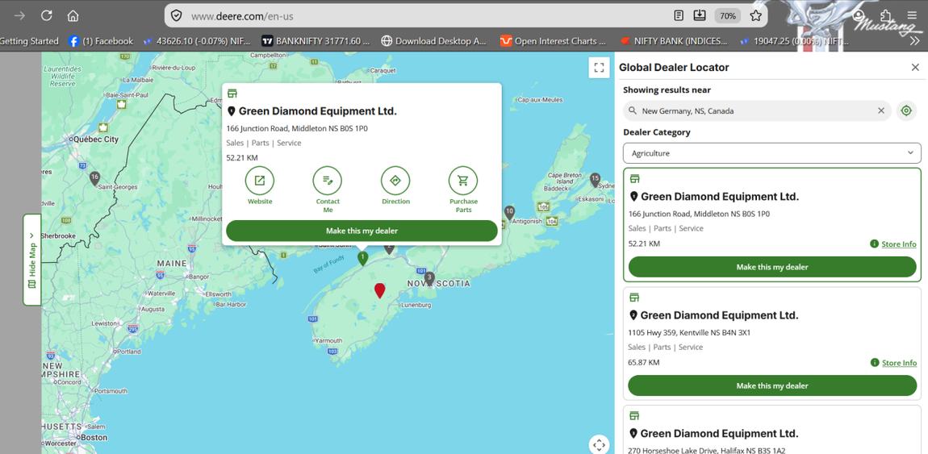Click the popup's Make this my dealer button
This screenshot has height=454, width=928.
click(362, 231)
